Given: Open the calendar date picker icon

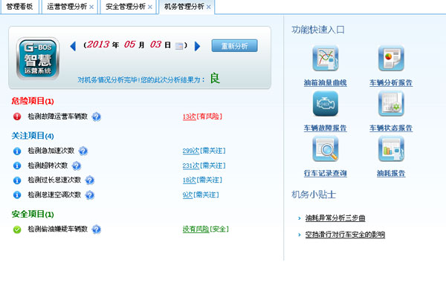Looking at the screenshot, I should [180, 46].
